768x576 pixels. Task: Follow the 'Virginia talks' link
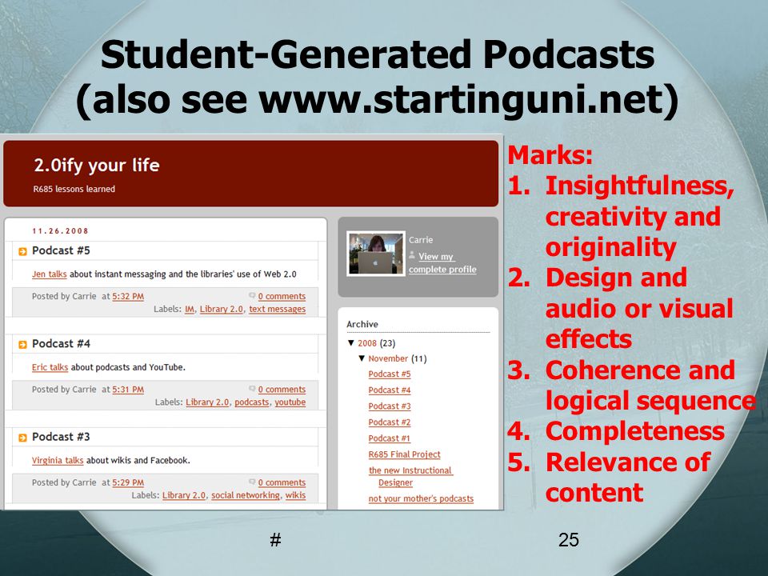pyautogui.click(x=58, y=461)
